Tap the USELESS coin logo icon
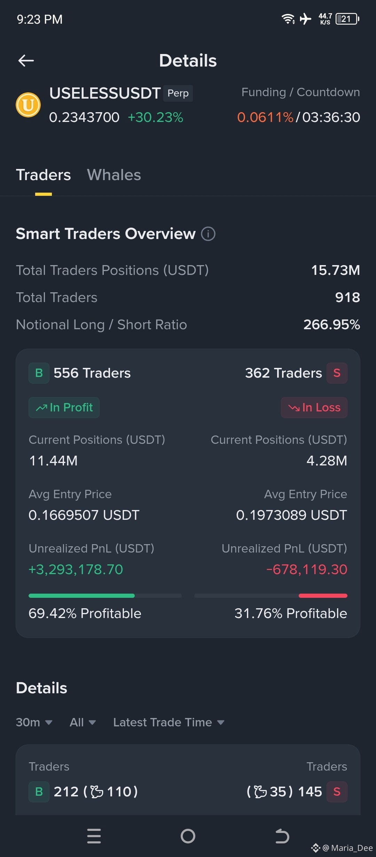This screenshot has width=376, height=857. (28, 105)
